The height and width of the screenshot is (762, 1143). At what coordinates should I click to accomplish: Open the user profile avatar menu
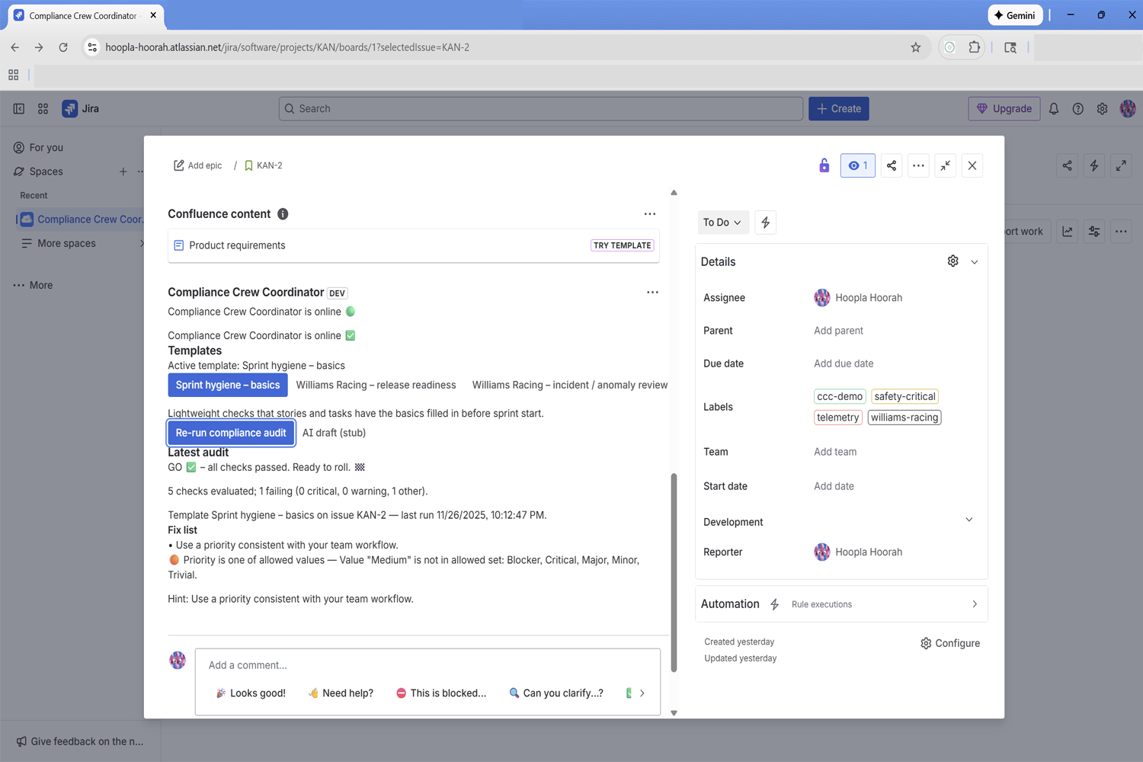[x=1128, y=109]
